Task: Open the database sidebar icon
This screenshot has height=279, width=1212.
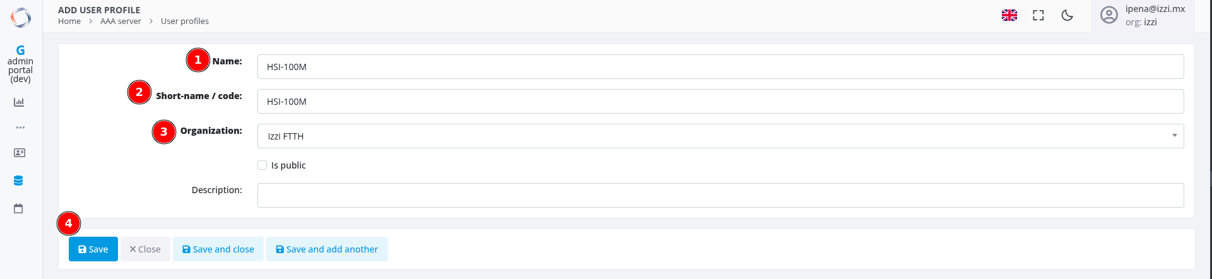Action: tap(18, 181)
